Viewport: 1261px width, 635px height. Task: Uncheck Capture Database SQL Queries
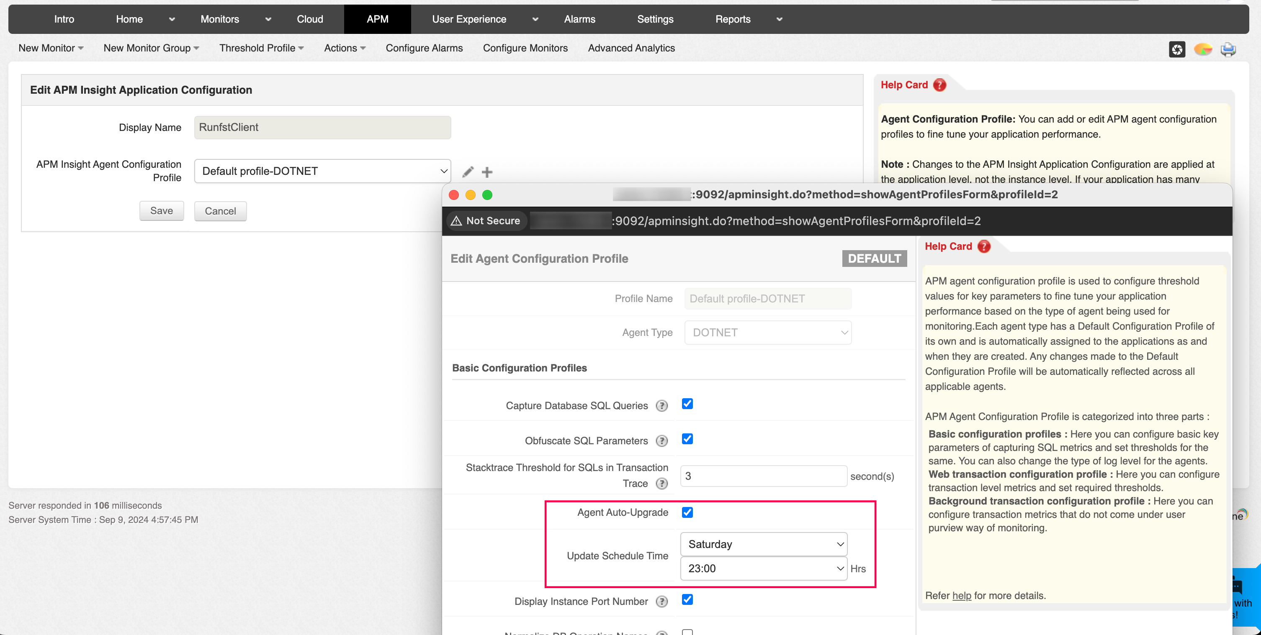687,404
